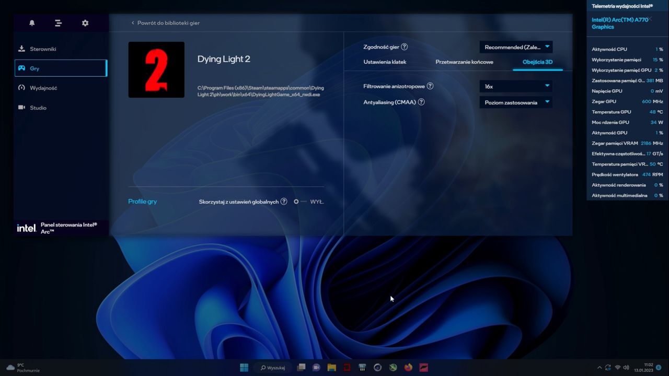This screenshot has height=376, width=669.
Task: Open the Wi-Fi network tray icon
Action: [x=618, y=368]
